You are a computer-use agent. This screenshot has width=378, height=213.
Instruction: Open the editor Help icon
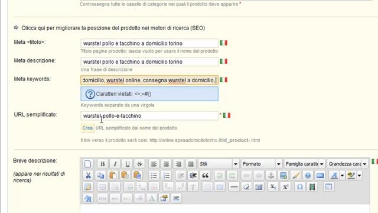[x=308, y=175]
